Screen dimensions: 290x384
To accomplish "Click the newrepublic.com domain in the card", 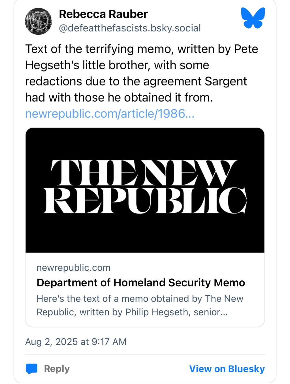I will [x=73, y=267].
